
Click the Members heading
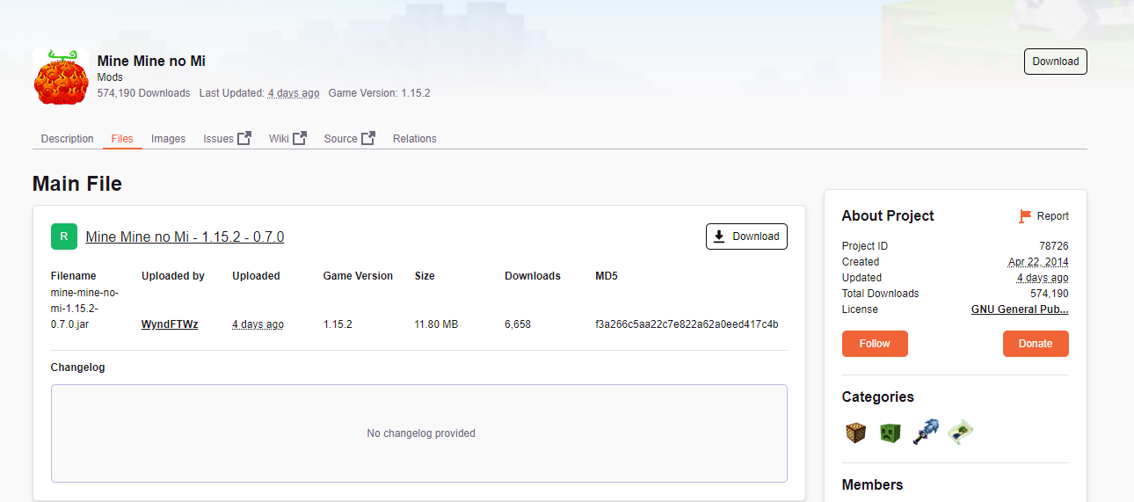pyautogui.click(x=872, y=484)
